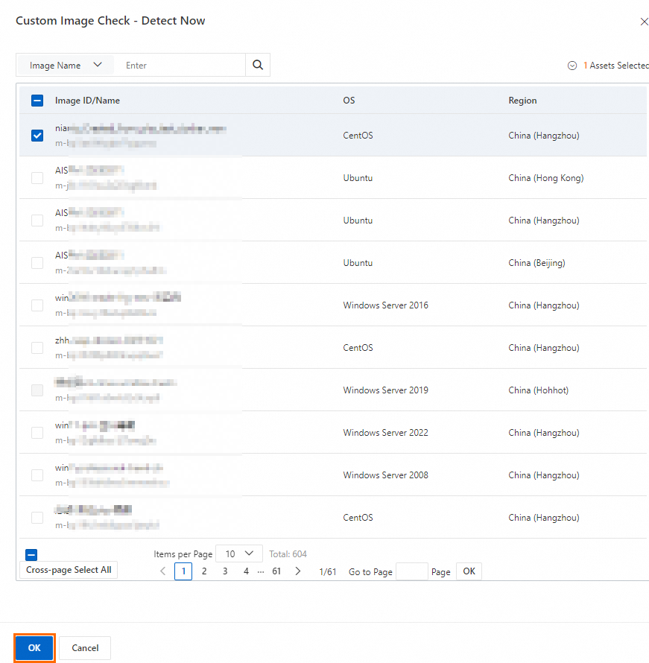Image resolution: width=649 pixels, height=663 pixels.
Task: Check the Windows Server 2019 row checkbox
Action: (x=37, y=390)
